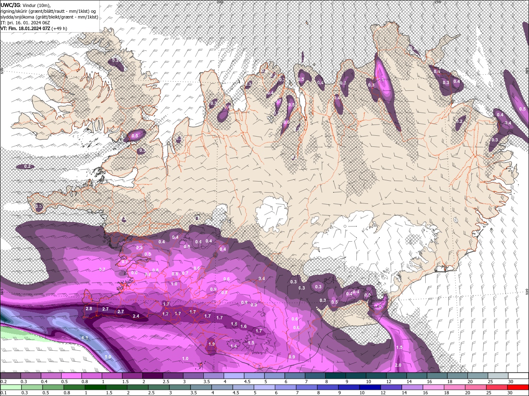Select the deep navy 10–12 rain legend swatch
529x396 pixels.
pyautogui.click(x=370, y=387)
